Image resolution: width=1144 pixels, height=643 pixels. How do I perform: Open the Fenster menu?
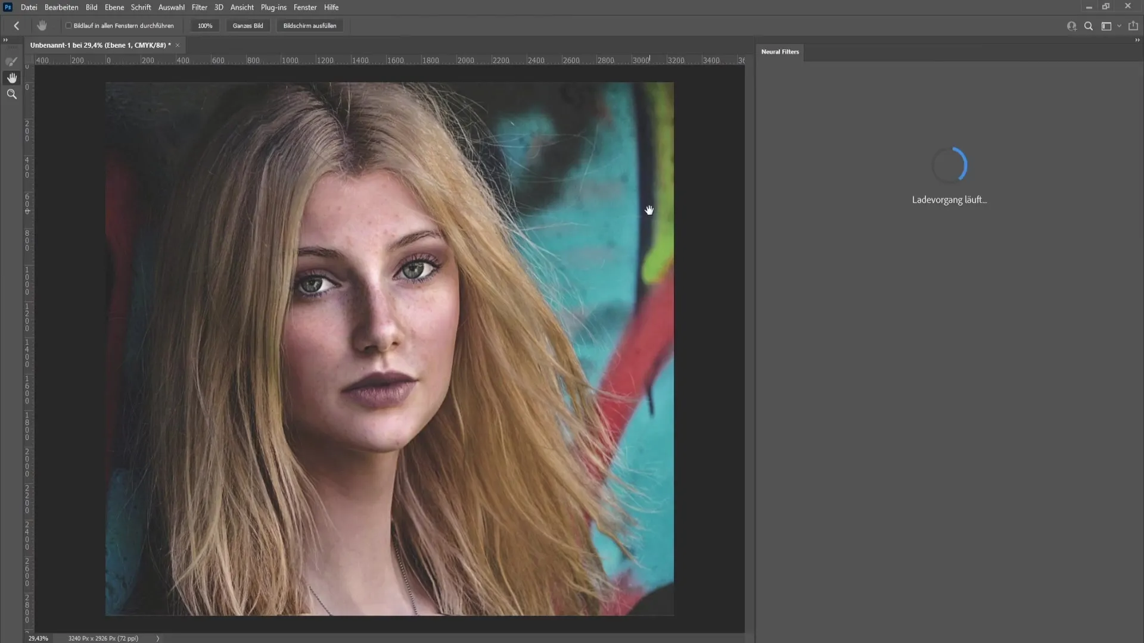(x=305, y=7)
